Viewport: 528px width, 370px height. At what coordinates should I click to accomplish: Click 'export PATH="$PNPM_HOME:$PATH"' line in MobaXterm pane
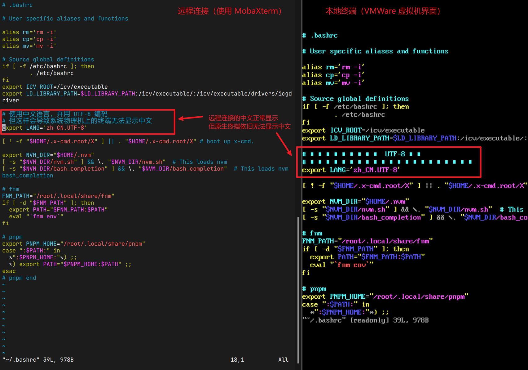point(70,264)
